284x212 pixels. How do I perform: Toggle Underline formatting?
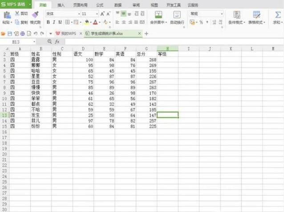coord(60,22)
